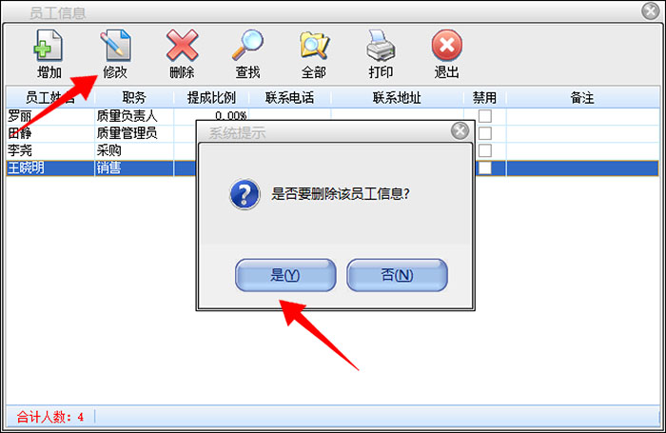Click the 备注 column header
Screen dimensions: 666x433
[582, 98]
